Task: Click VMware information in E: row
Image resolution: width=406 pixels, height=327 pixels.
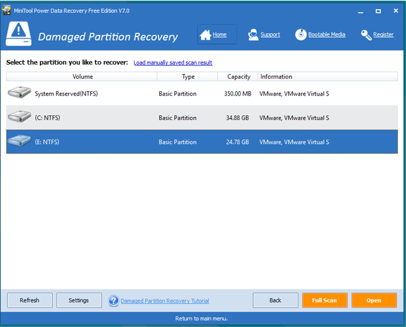Action: pyautogui.click(x=294, y=142)
